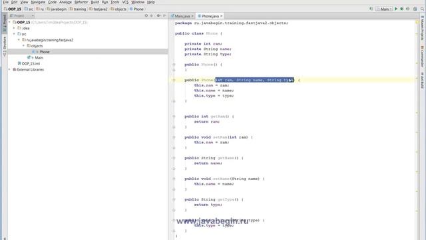Fold the setRam method
The width and height of the screenshot is (426, 240).
(174, 137)
